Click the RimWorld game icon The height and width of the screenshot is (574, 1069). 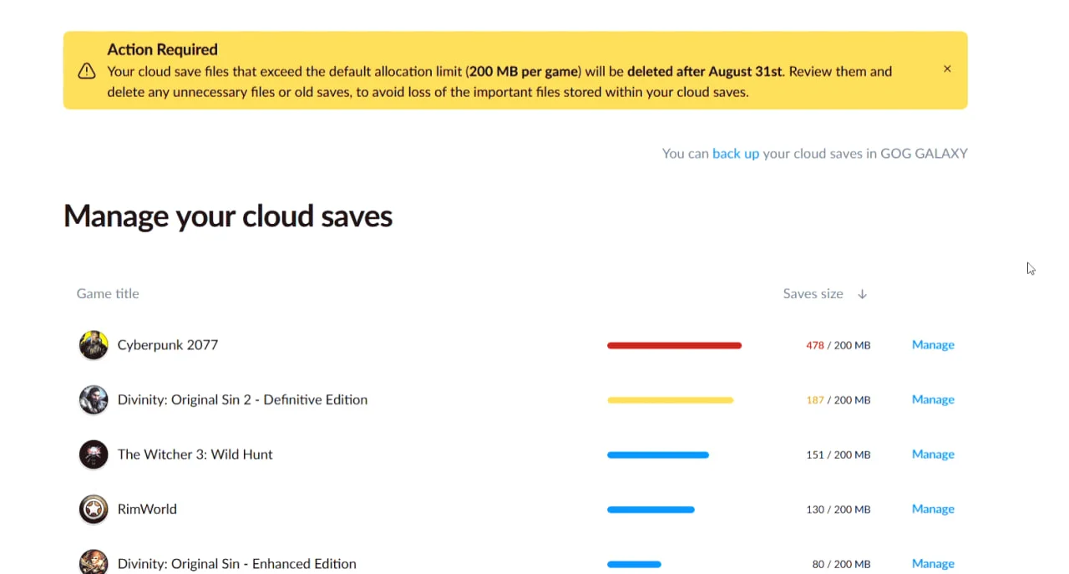tap(94, 510)
